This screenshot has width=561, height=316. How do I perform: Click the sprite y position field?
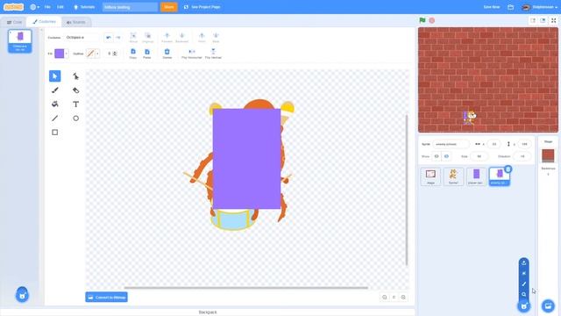point(524,144)
